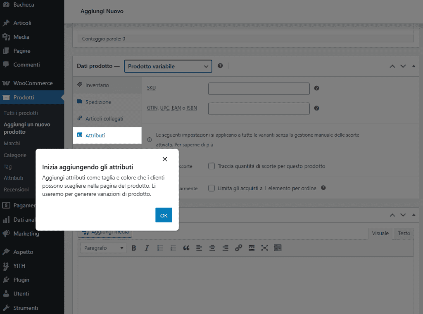Switch to the Testo editor tab

coord(404,233)
